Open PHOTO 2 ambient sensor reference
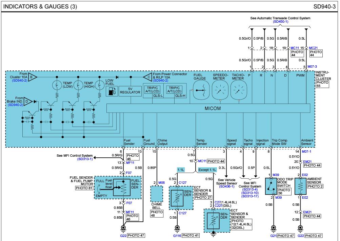The width and height of the screenshot is (340, 241). [x=315, y=186]
